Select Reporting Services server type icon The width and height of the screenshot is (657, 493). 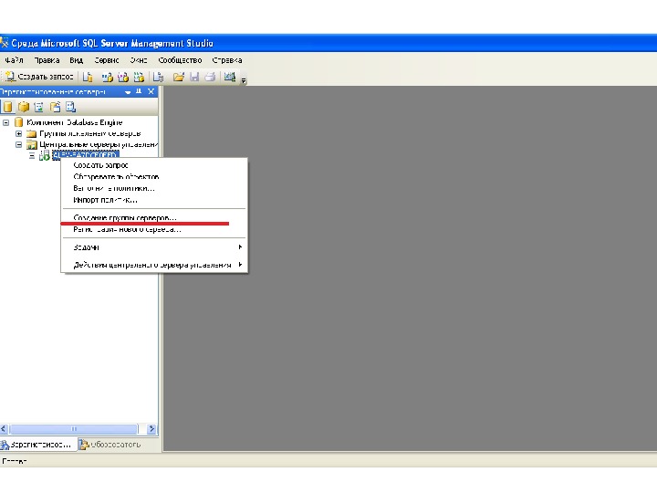click(39, 107)
